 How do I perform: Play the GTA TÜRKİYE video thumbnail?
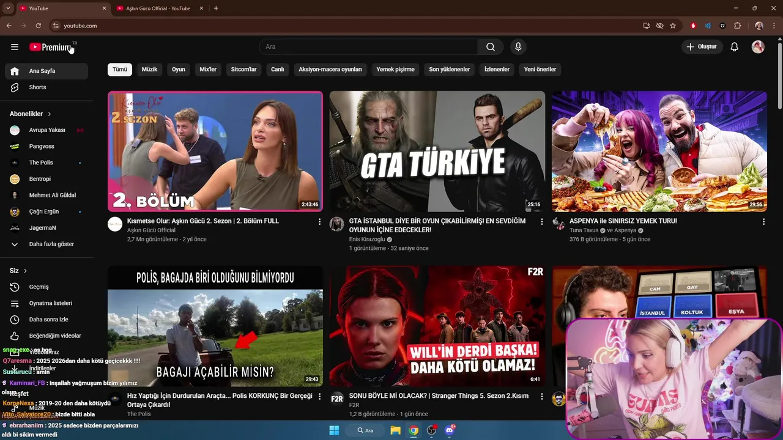click(x=437, y=152)
